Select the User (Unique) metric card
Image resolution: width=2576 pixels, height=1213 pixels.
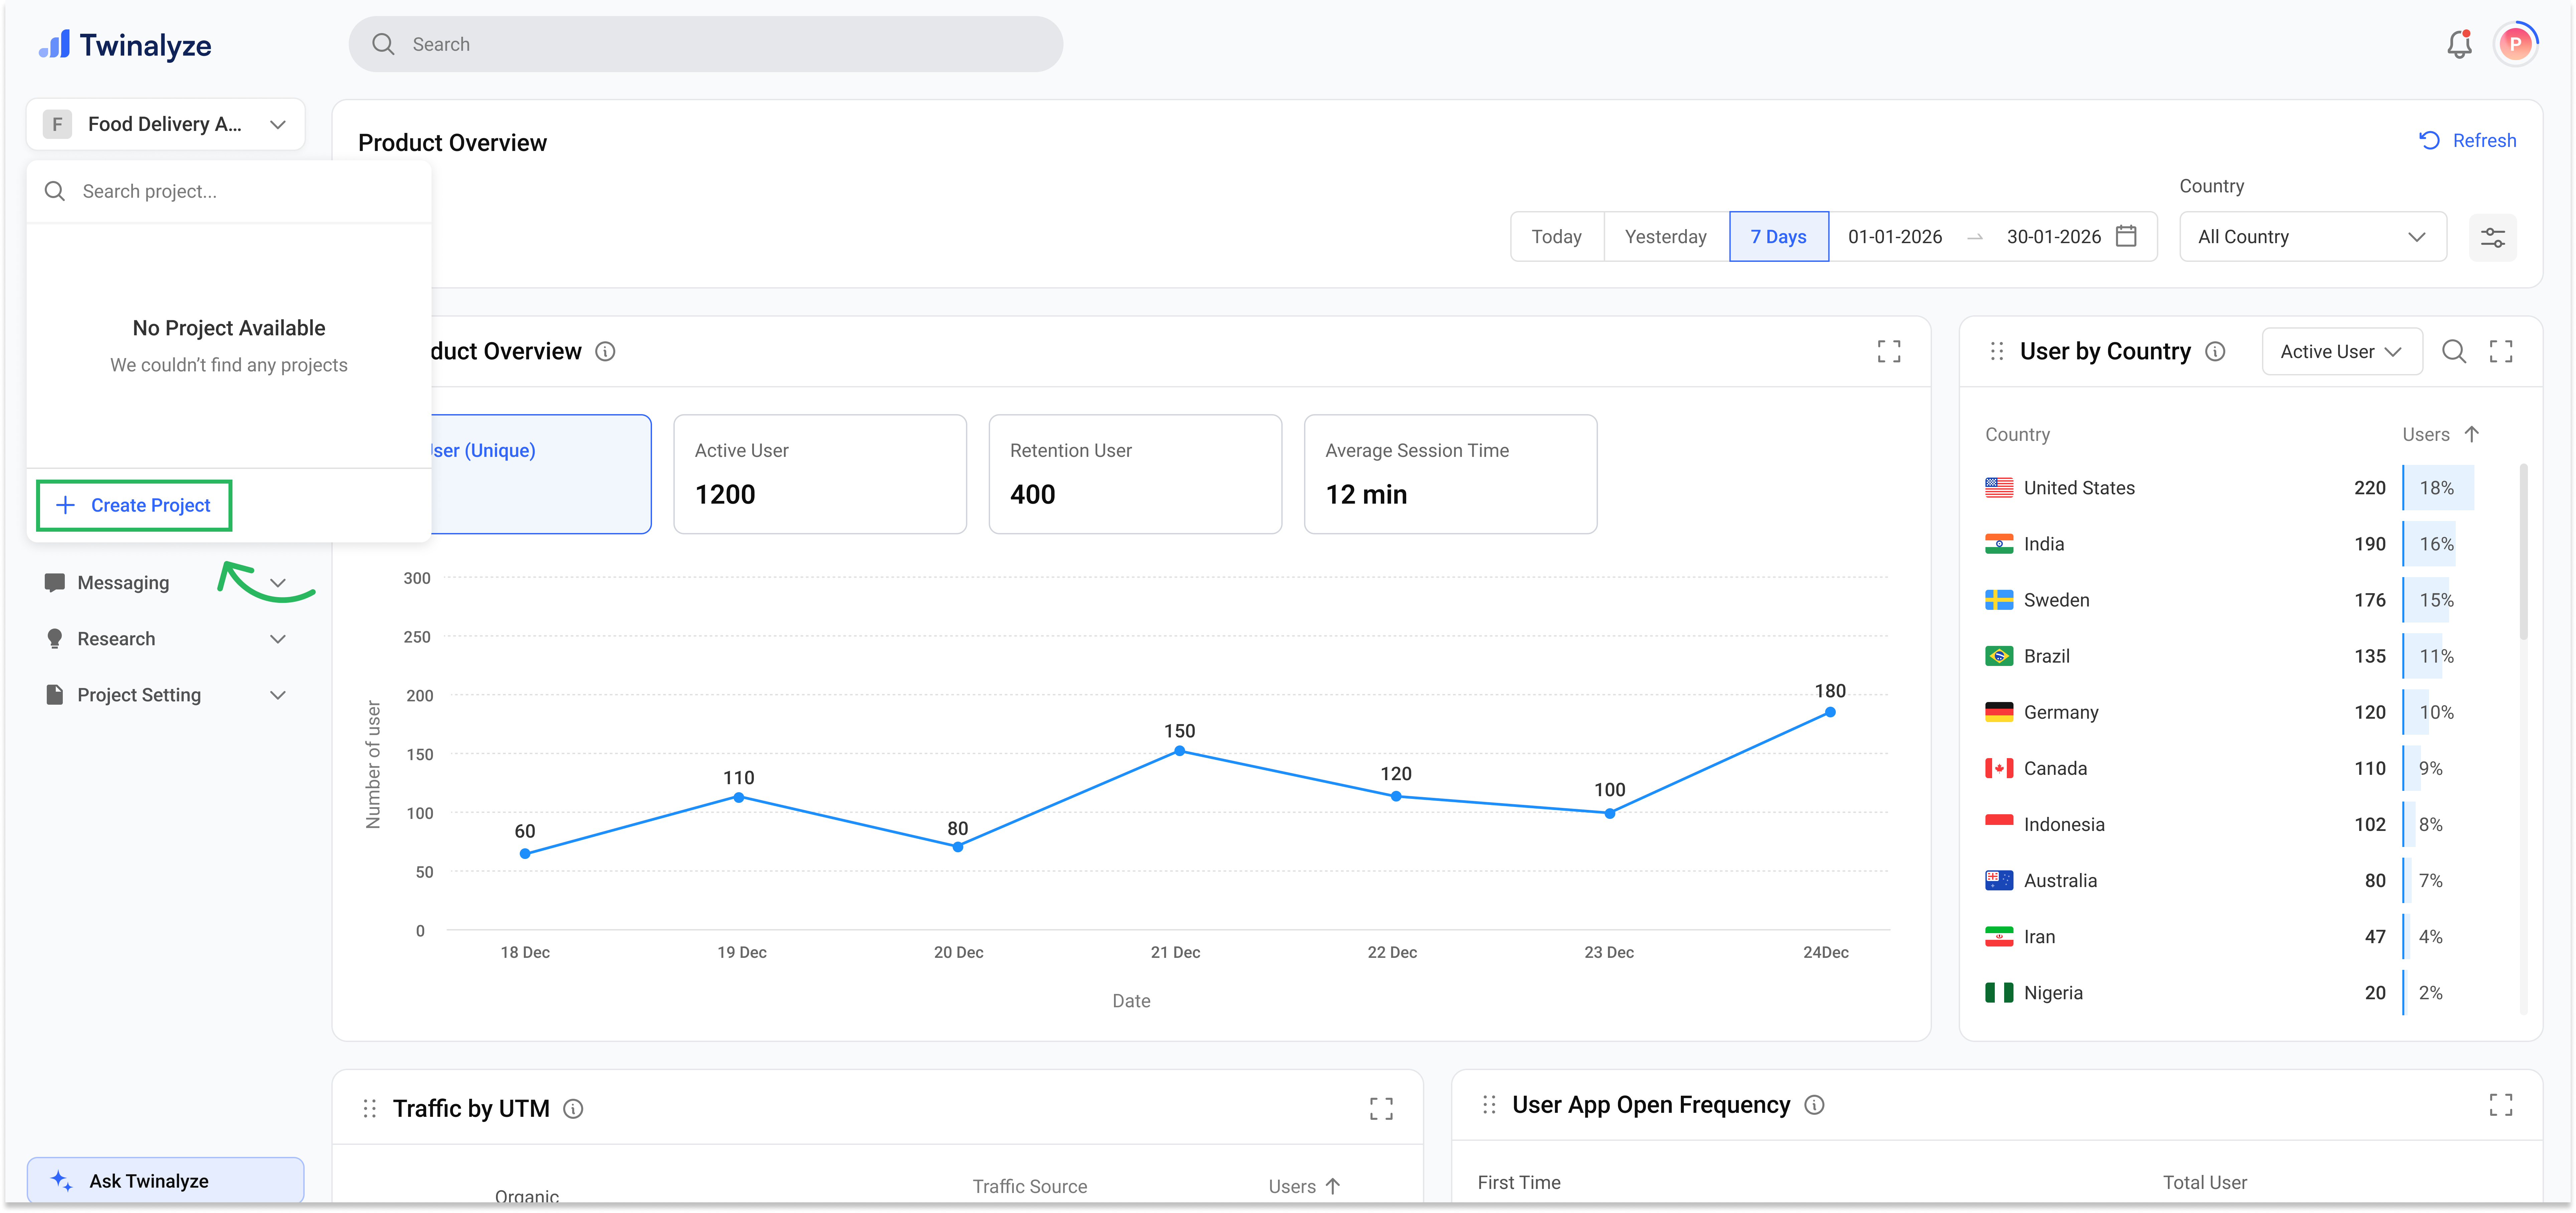coord(541,474)
